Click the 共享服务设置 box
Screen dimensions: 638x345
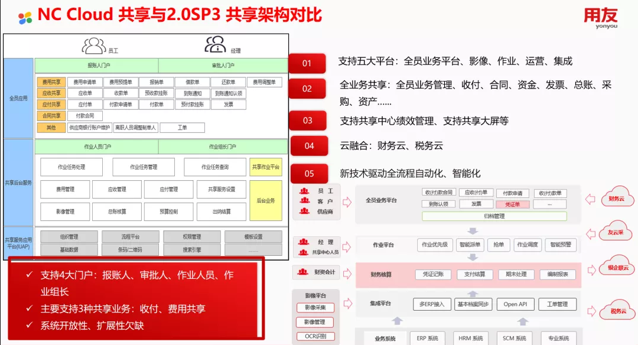click(x=222, y=189)
